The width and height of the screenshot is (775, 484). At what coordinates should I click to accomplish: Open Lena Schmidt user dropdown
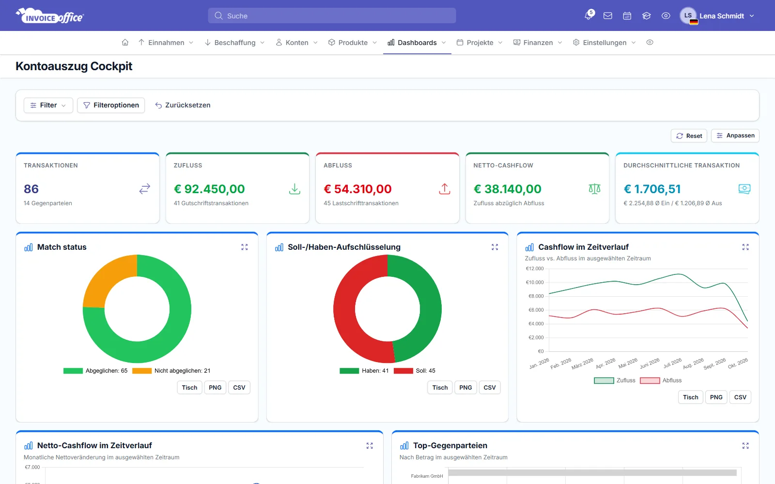pyautogui.click(x=717, y=15)
